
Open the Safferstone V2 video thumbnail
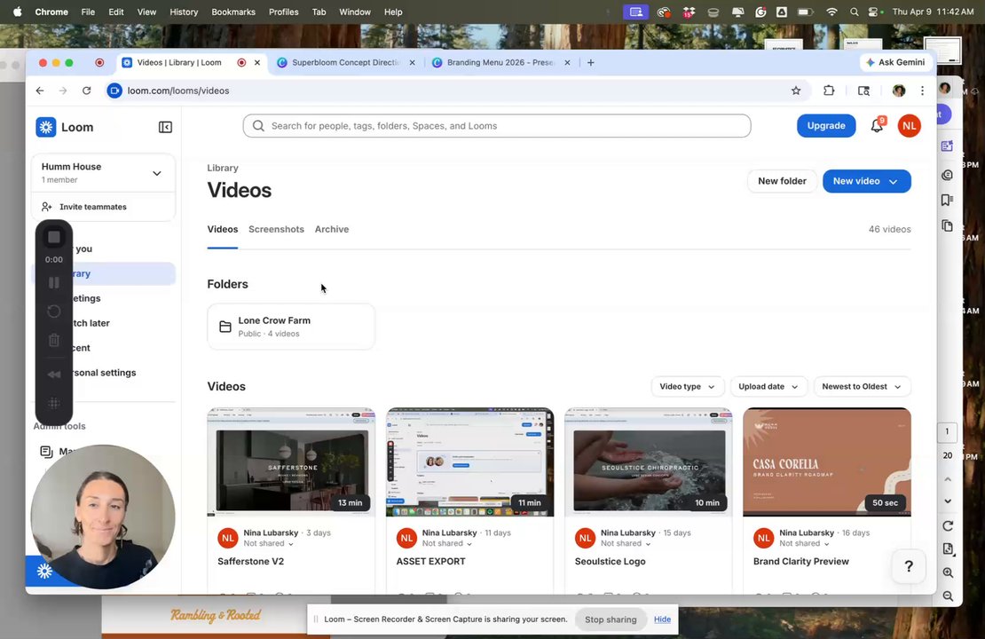pyautogui.click(x=291, y=462)
